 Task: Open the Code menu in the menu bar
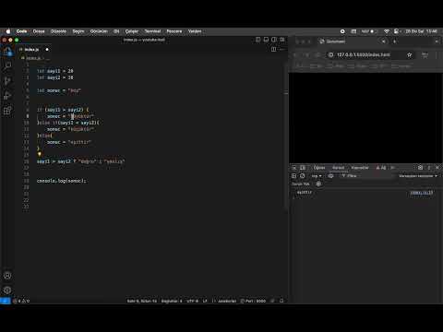point(21,31)
